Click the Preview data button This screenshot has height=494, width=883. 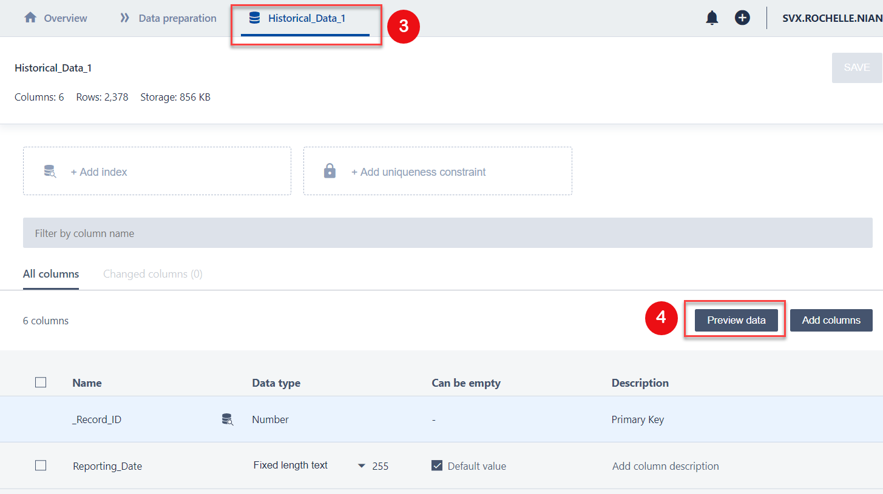(x=736, y=320)
